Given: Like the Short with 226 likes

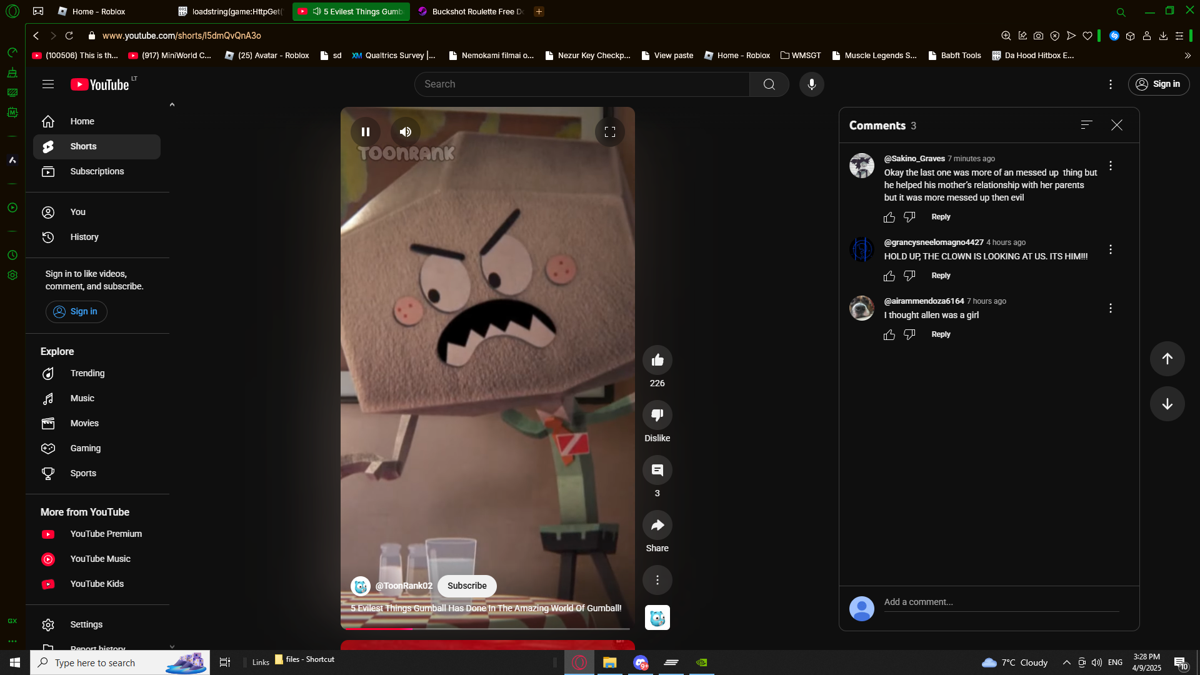Looking at the screenshot, I should 657,360.
